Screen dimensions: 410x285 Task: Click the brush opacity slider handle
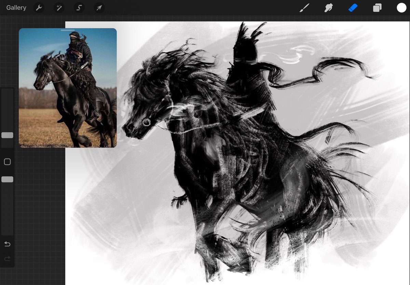click(x=7, y=179)
